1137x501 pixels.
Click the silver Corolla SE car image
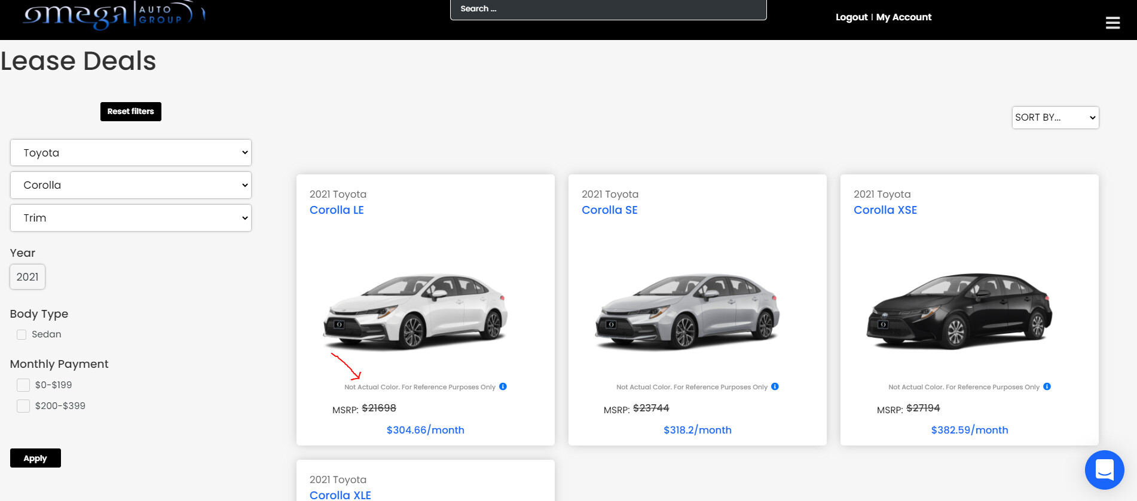tap(687, 311)
